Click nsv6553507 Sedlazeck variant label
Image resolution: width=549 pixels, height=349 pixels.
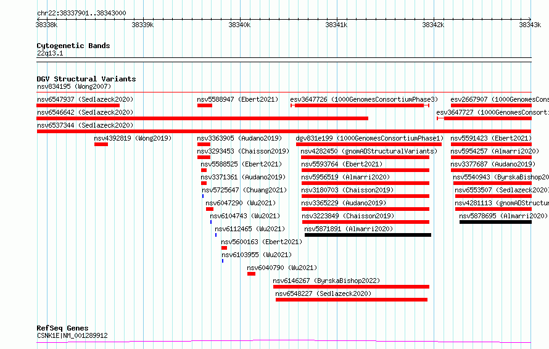(502, 190)
